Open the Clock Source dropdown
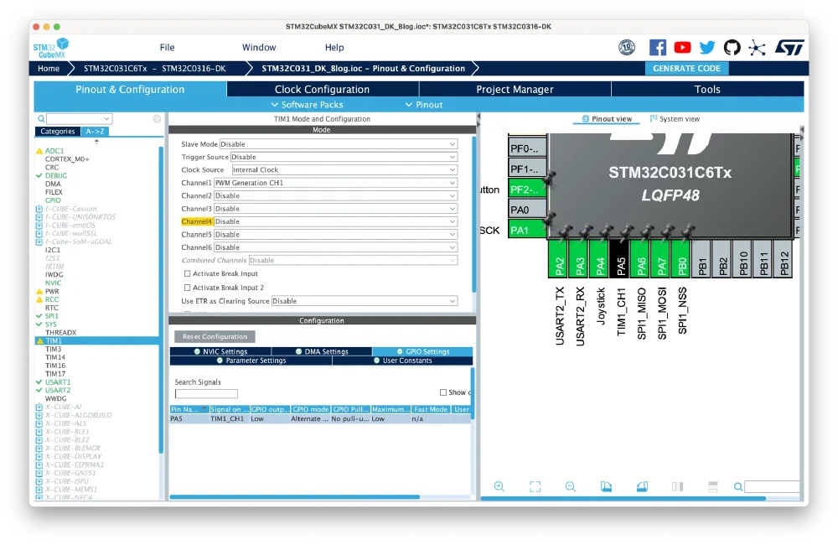Image resolution: width=838 pixels, height=545 pixels. [x=344, y=170]
